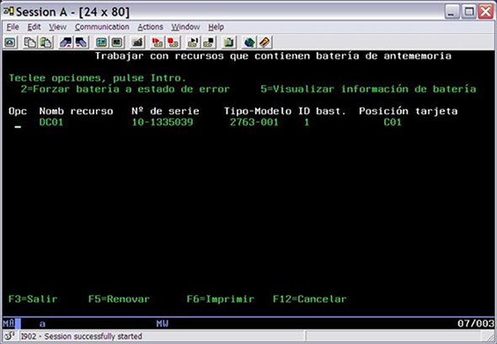The height and width of the screenshot is (344, 497).
Task: Click the F3=Salir function key label
Action: 33,299
